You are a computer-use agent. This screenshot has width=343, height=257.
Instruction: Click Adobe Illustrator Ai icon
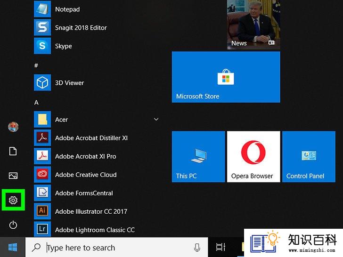(x=42, y=211)
